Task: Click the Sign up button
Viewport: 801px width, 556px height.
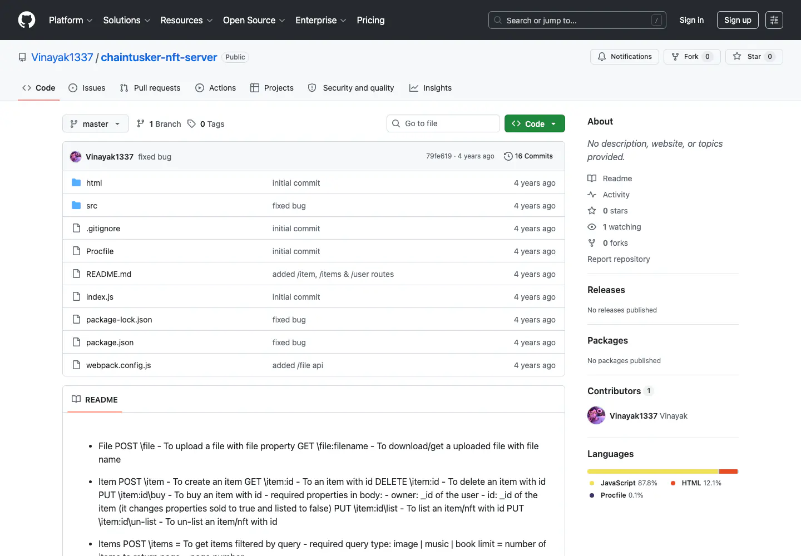Action: pyautogui.click(x=738, y=20)
